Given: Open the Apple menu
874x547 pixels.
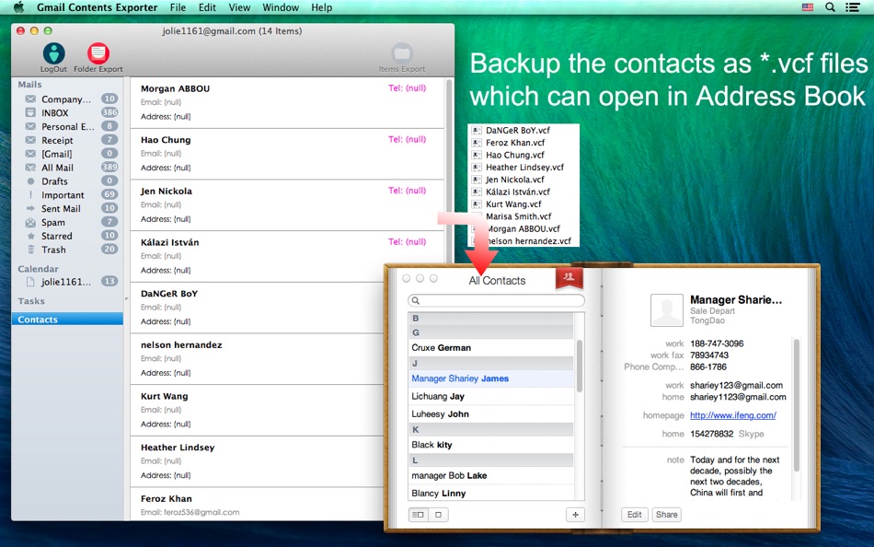Looking at the screenshot, I should click(18, 7).
